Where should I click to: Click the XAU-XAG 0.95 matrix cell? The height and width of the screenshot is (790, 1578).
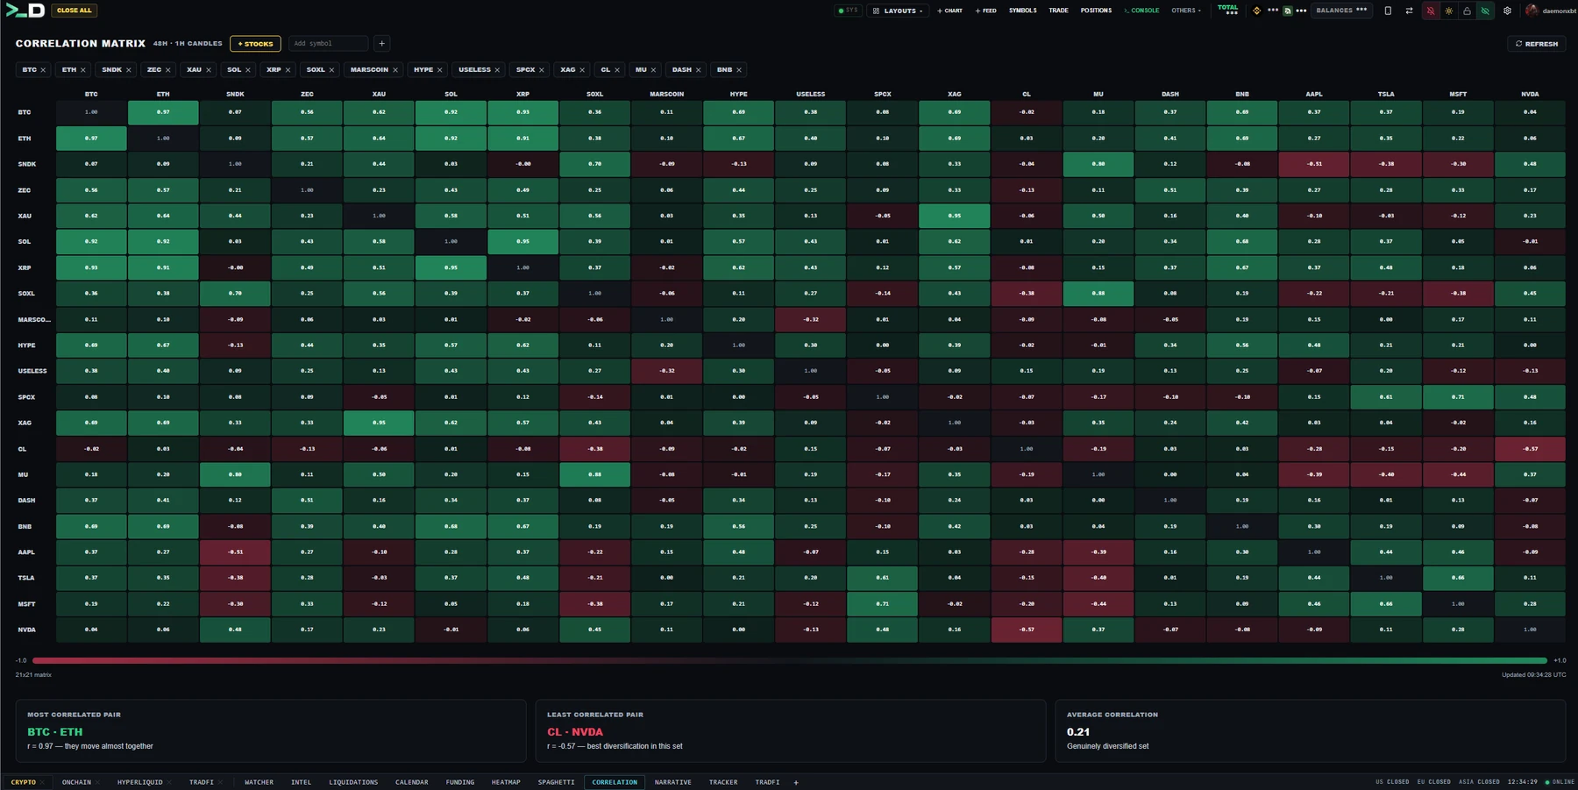tap(955, 216)
